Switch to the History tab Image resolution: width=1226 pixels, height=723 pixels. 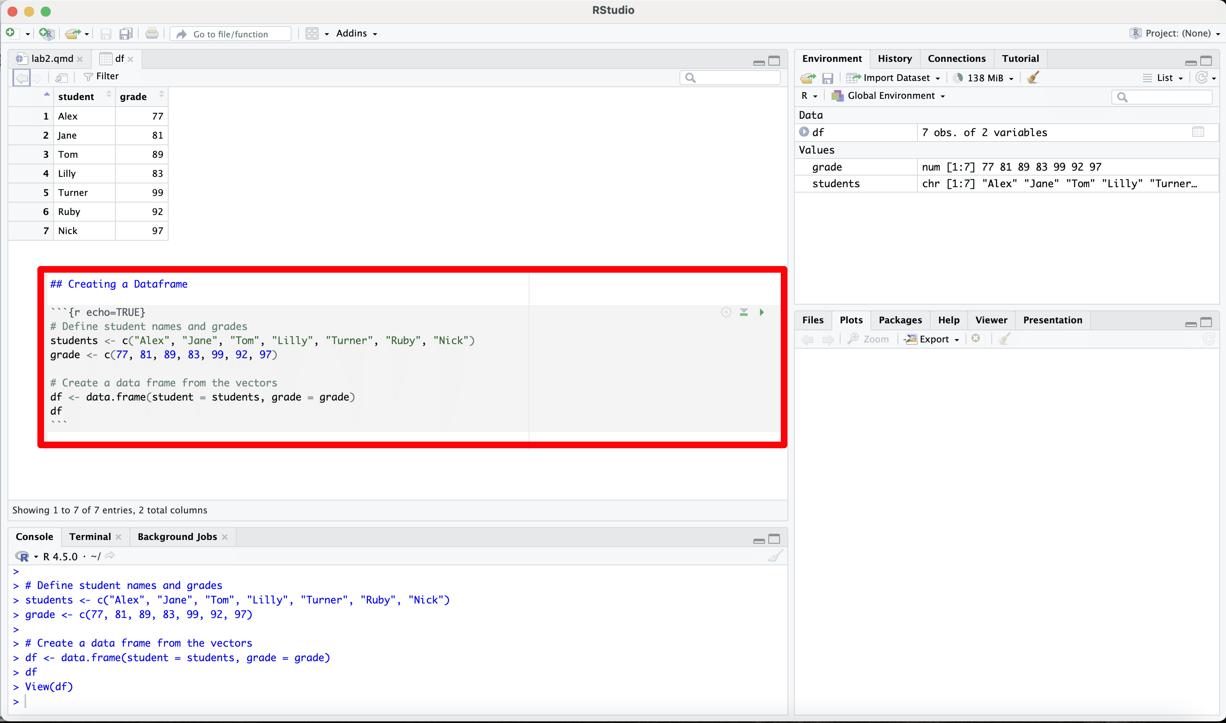[895, 59]
